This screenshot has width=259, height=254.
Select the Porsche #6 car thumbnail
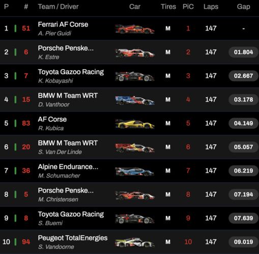point(135,53)
